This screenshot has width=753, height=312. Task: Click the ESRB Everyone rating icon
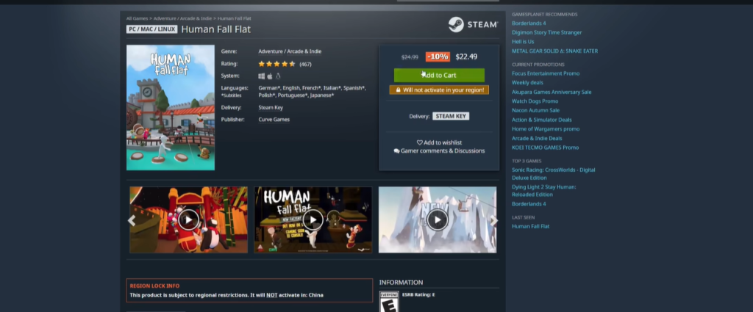388,301
